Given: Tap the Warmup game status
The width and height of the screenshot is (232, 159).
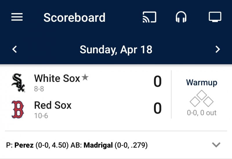Looking at the screenshot, I should [x=202, y=83].
